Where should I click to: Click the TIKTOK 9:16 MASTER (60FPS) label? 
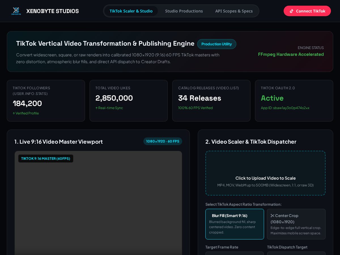point(46,158)
